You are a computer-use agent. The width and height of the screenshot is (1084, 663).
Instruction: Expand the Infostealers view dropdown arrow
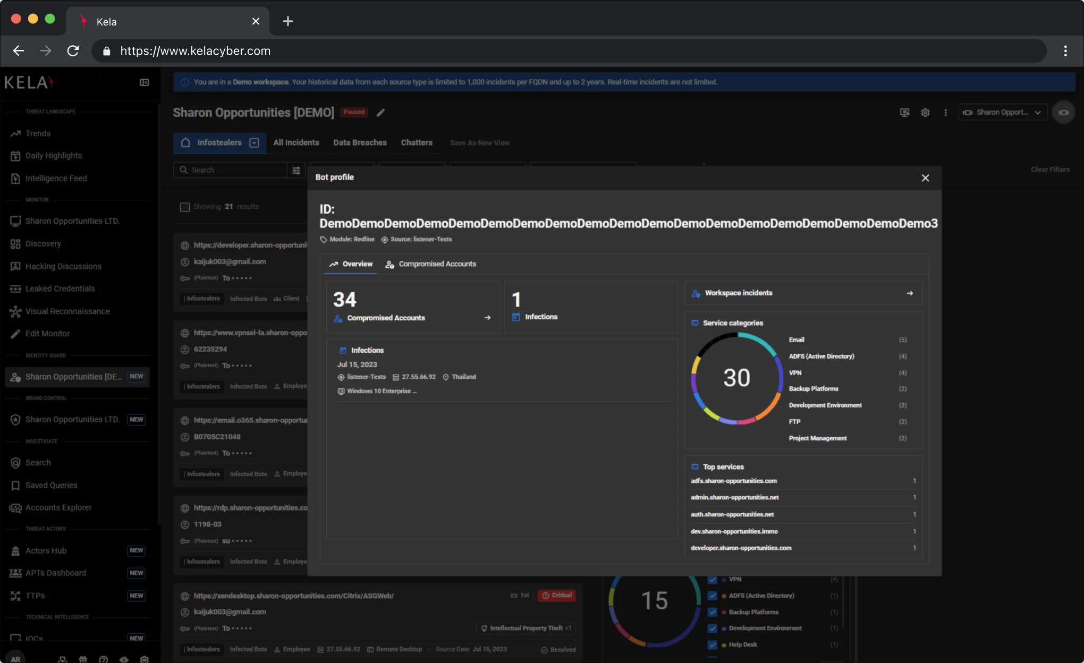254,143
